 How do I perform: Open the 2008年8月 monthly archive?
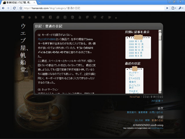click(135, 56)
